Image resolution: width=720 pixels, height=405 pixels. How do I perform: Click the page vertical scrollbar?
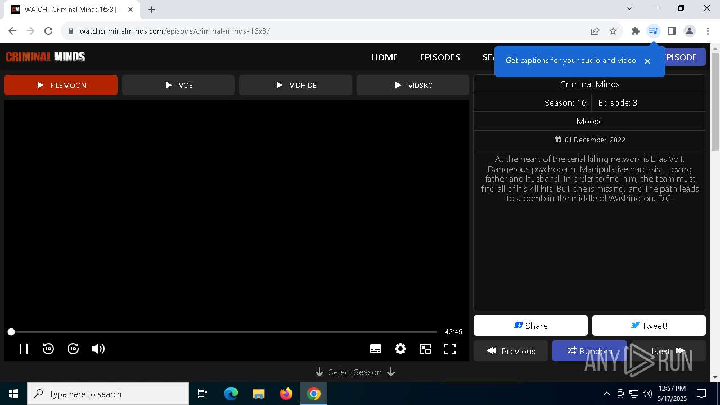coord(715,101)
